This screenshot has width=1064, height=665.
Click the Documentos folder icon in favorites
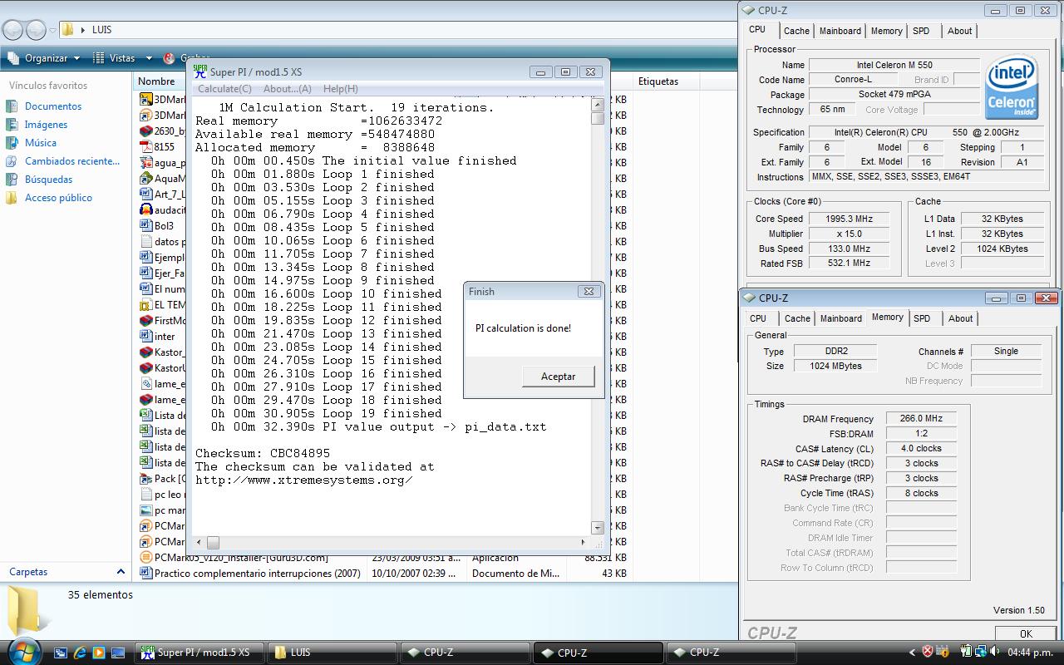click(12, 106)
